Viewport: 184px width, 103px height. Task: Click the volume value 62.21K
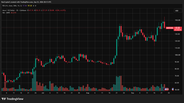14,13
